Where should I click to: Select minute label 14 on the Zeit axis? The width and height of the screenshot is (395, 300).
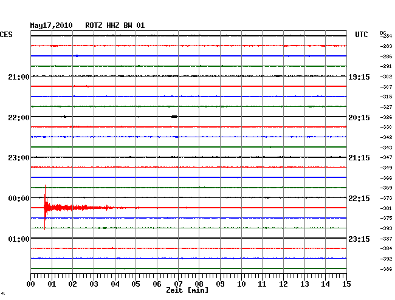pyautogui.click(x=325, y=284)
